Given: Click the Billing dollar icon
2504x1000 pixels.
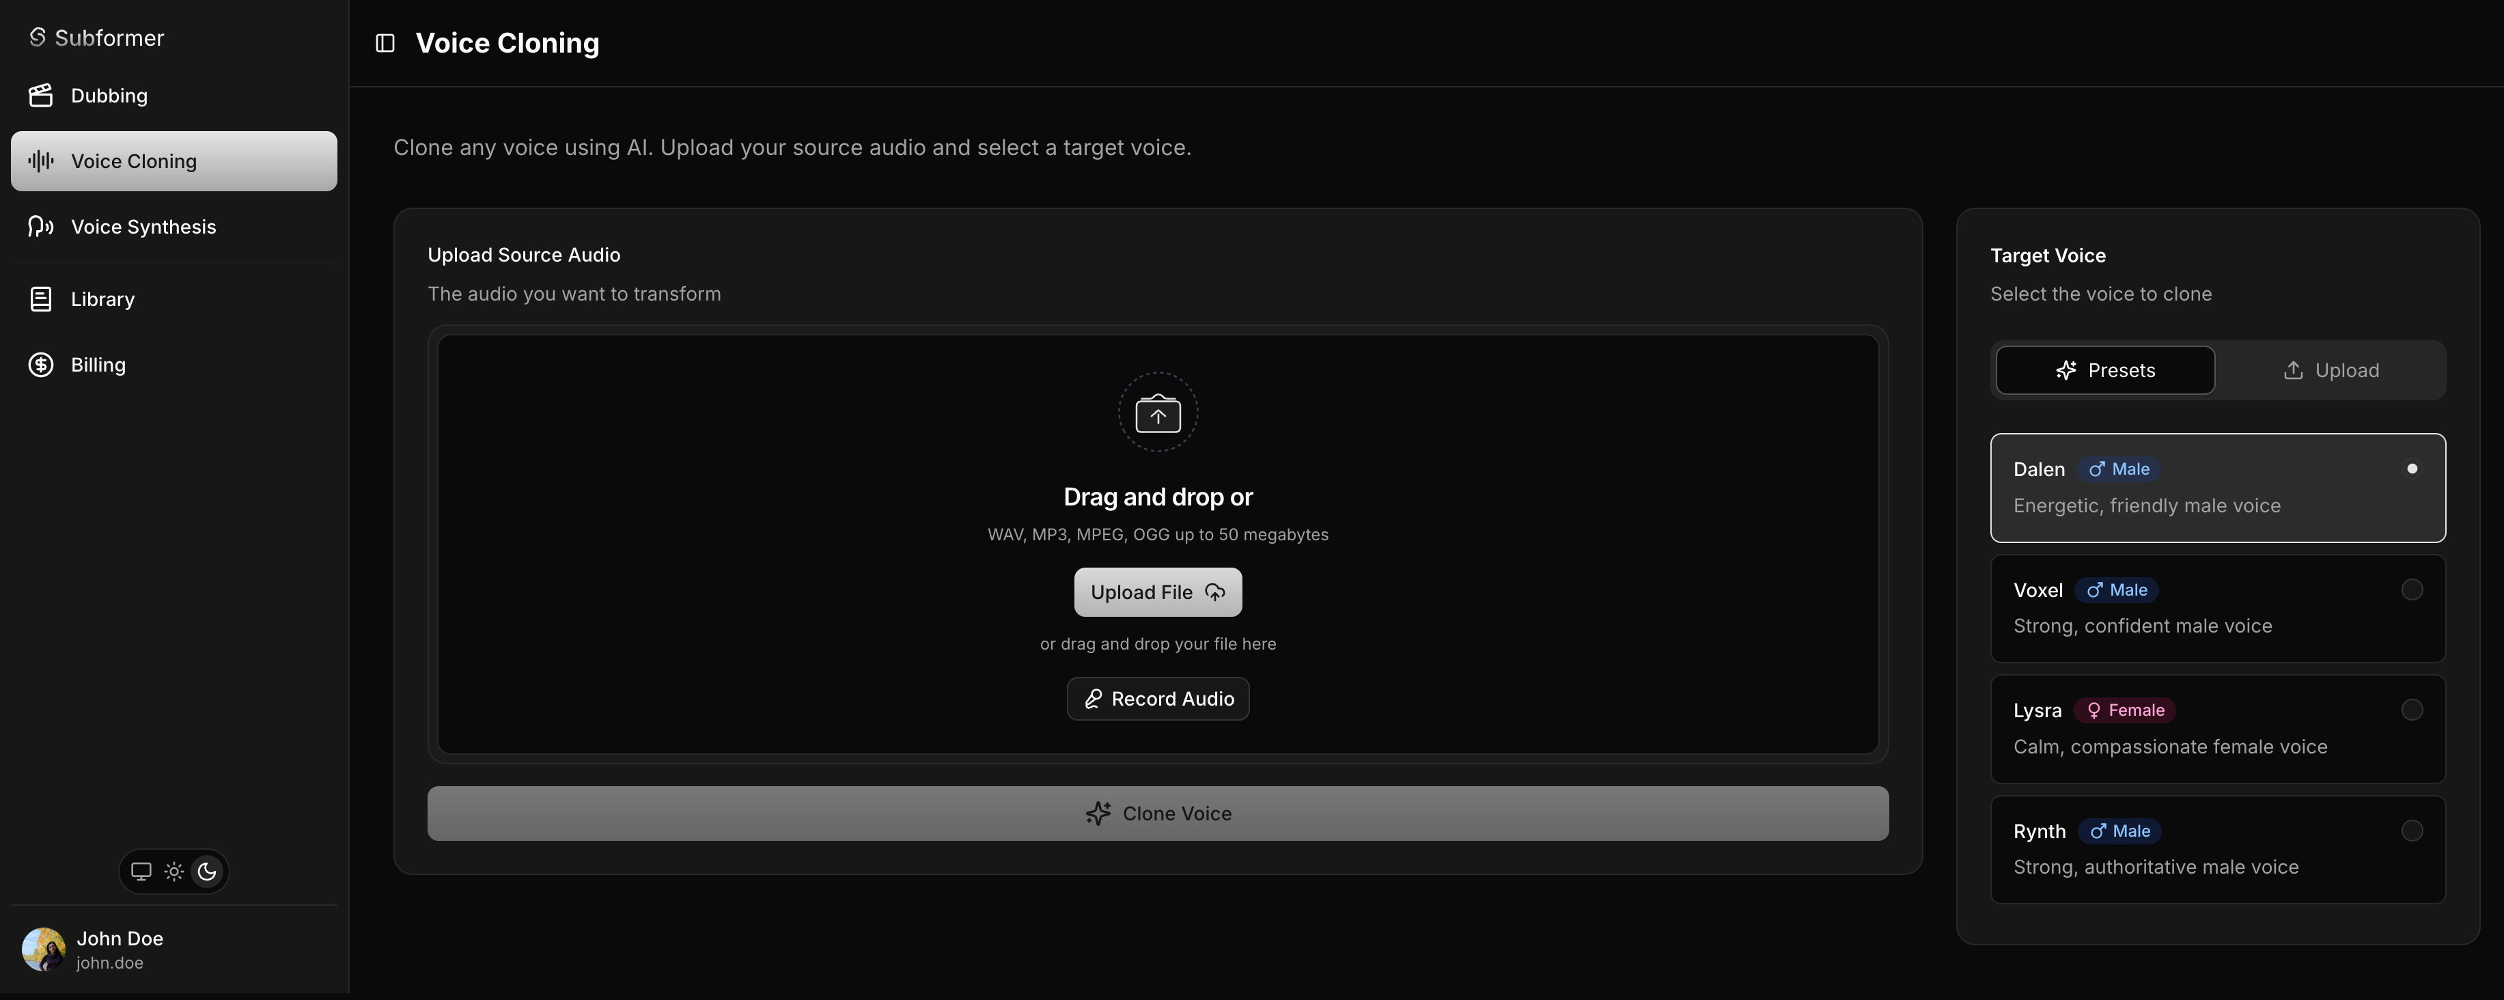Looking at the screenshot, I should pos(40,365).
